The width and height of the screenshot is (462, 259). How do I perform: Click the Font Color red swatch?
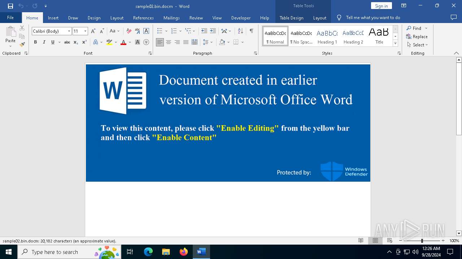pyautogui.click(x=123, y=42)
